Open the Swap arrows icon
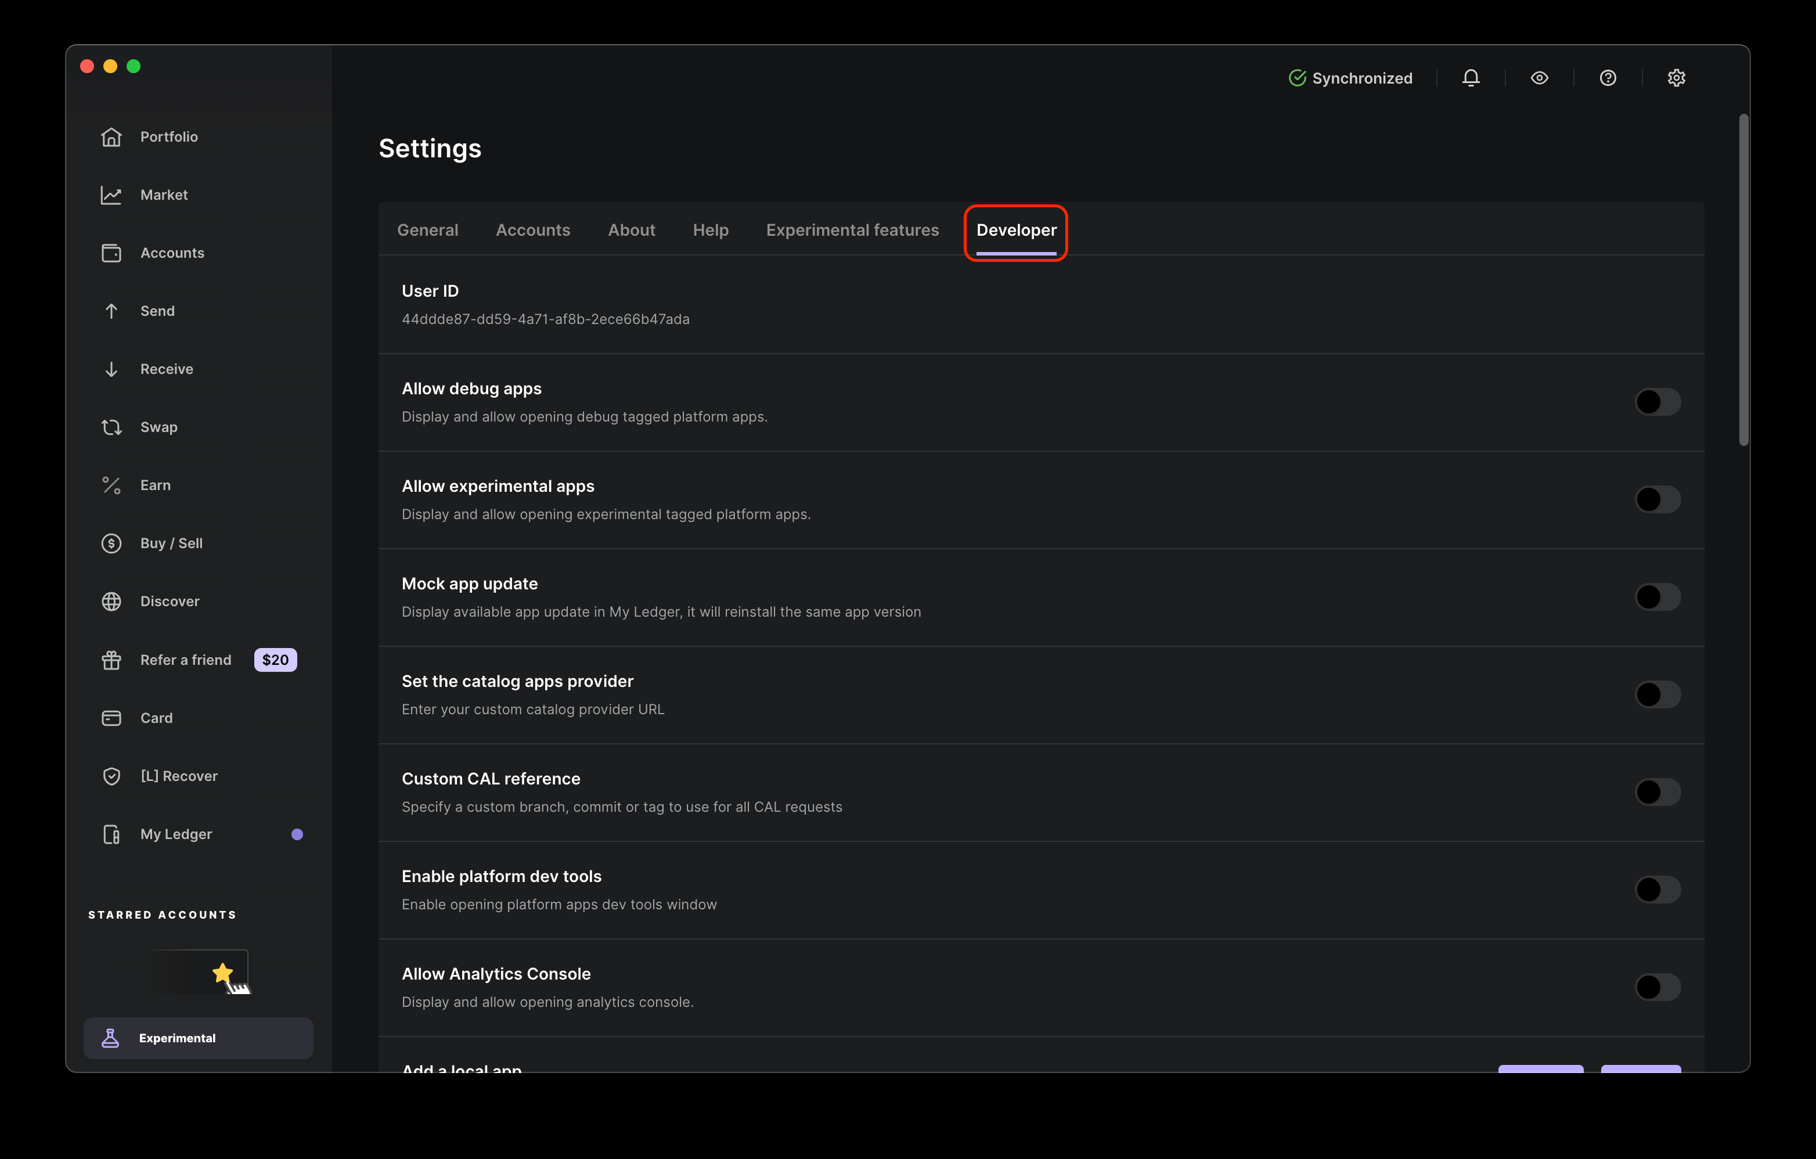Image resolution: width=1816 pixels, height=1159 pixels. (x=111, y=427)
